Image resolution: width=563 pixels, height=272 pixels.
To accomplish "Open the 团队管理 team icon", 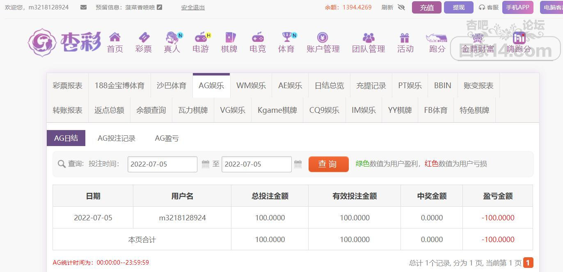I will point(368,38).
